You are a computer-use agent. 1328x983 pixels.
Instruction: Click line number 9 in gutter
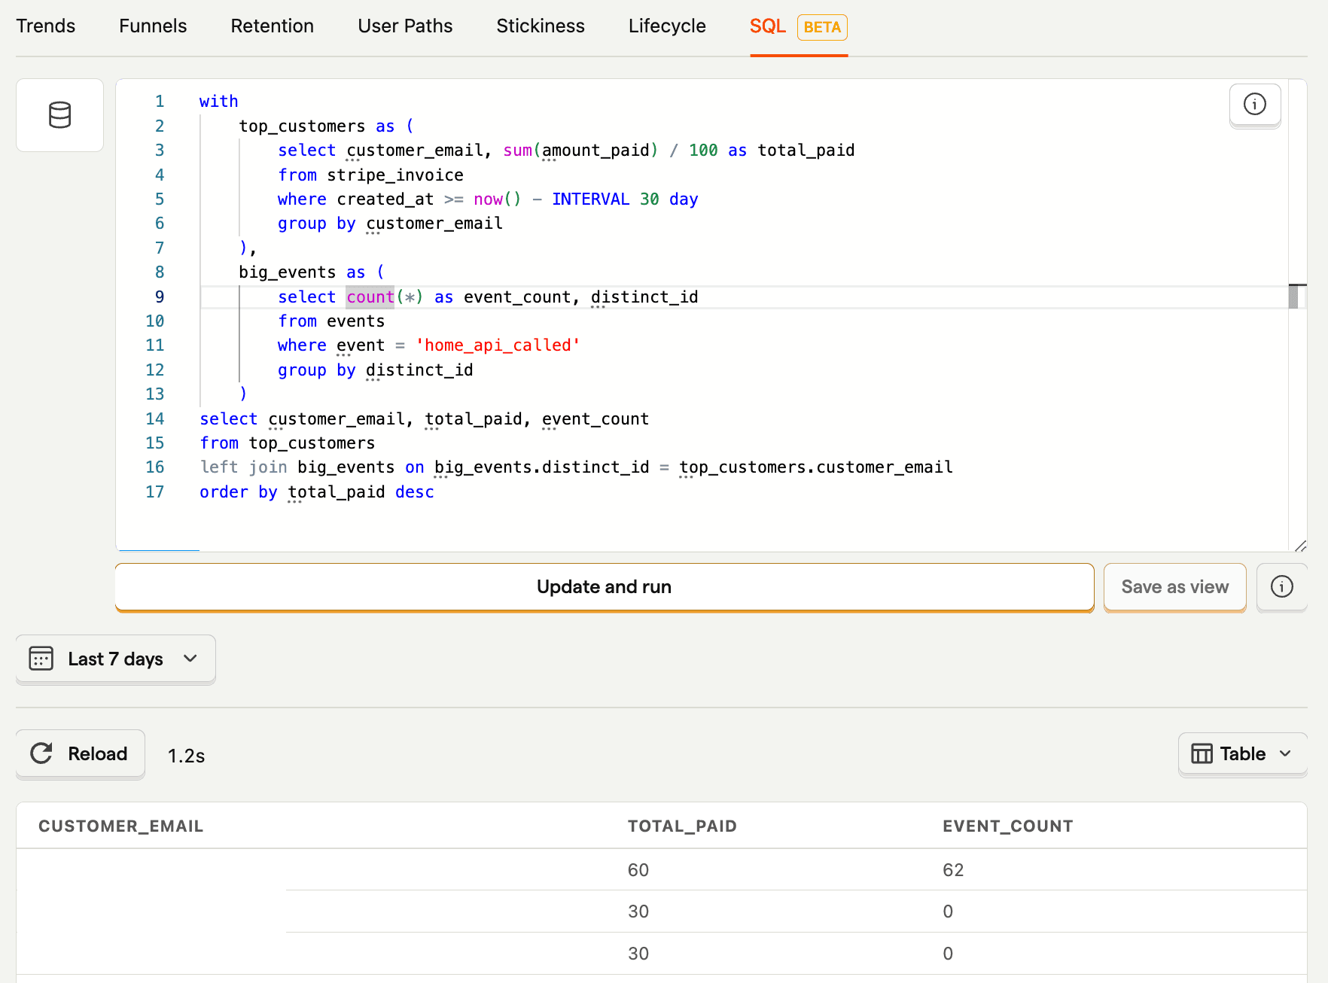tap(160, 297)
